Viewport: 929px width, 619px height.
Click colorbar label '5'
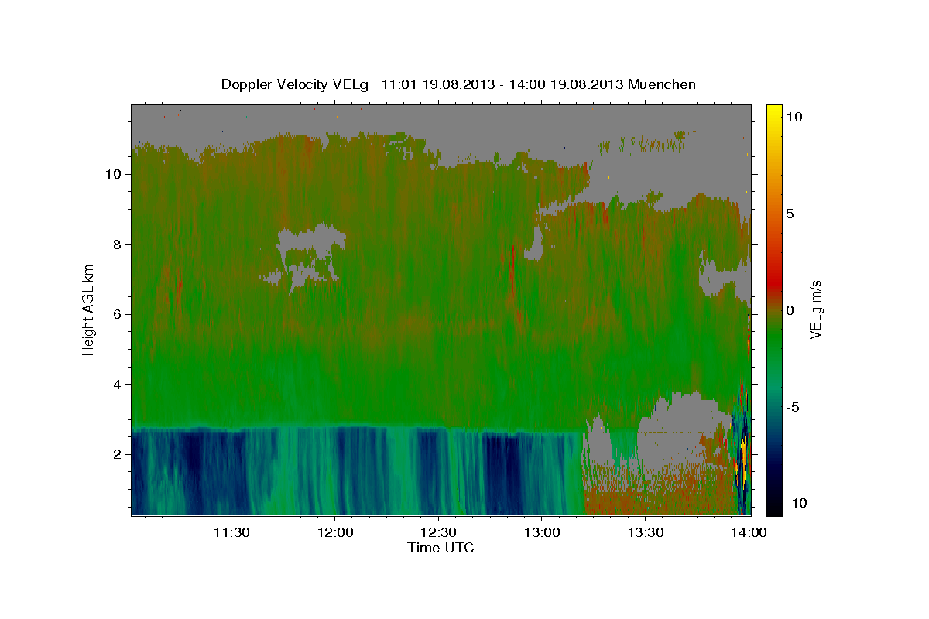[790, 214]
